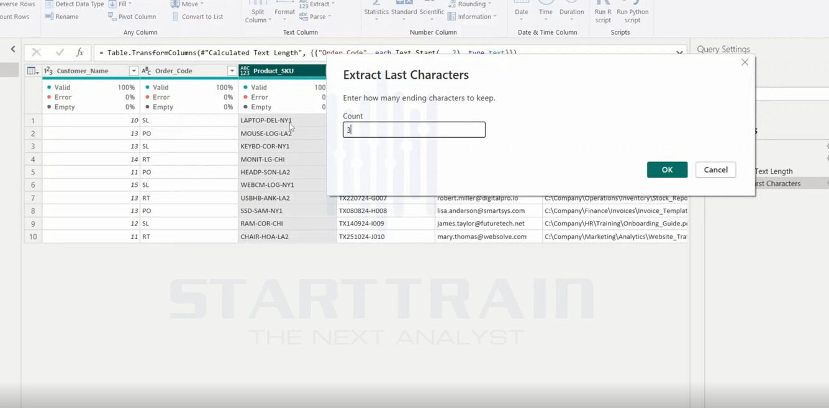
Task: Click the Extract icon in Text Column
Action: pyautogui.click(x=304, y=4)
